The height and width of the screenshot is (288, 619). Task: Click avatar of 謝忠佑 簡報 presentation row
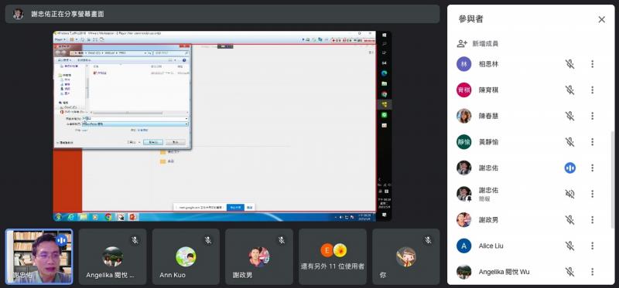[463, 194]
